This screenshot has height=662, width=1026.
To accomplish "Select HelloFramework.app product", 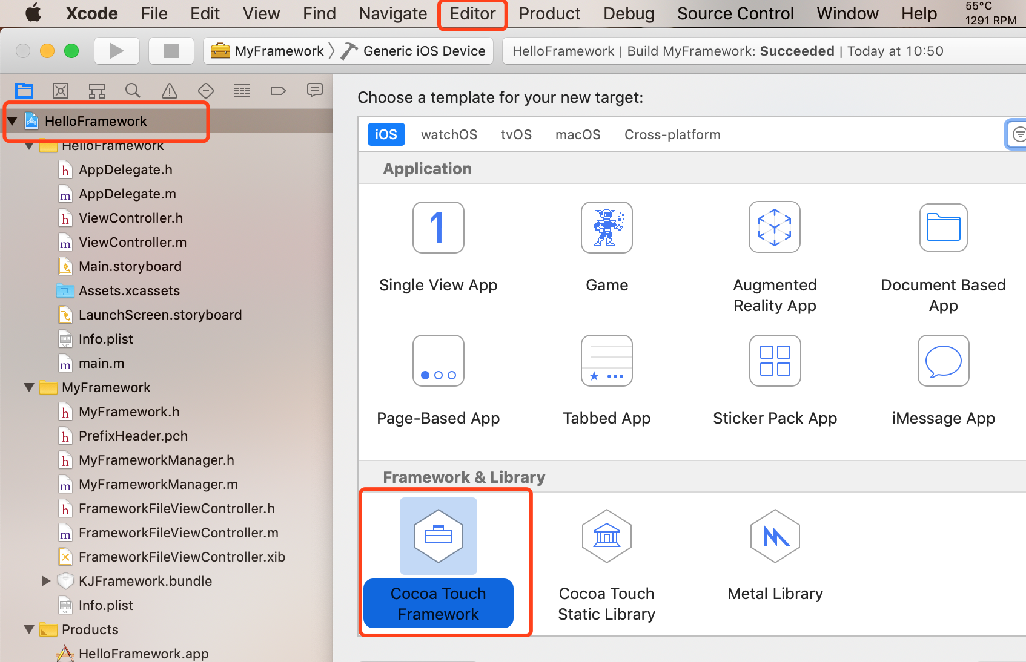I will [x=144, y=654].
